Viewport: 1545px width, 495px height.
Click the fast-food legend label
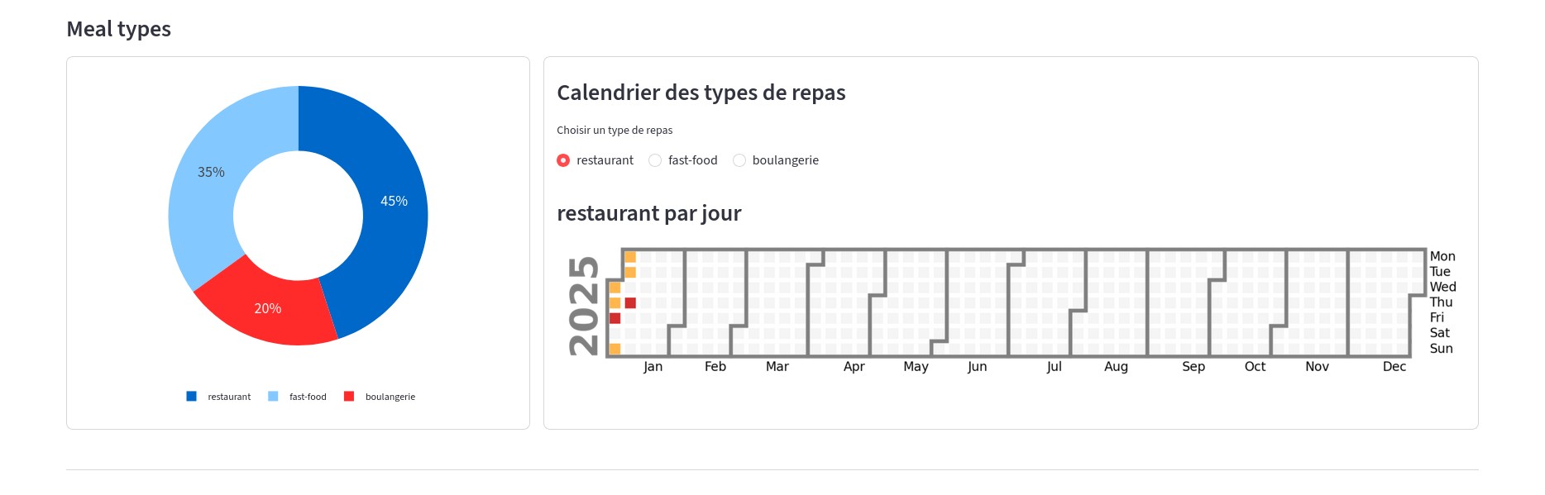pos(308,397)
